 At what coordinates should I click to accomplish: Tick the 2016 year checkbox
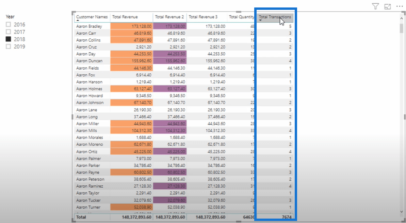pos(8,24)
